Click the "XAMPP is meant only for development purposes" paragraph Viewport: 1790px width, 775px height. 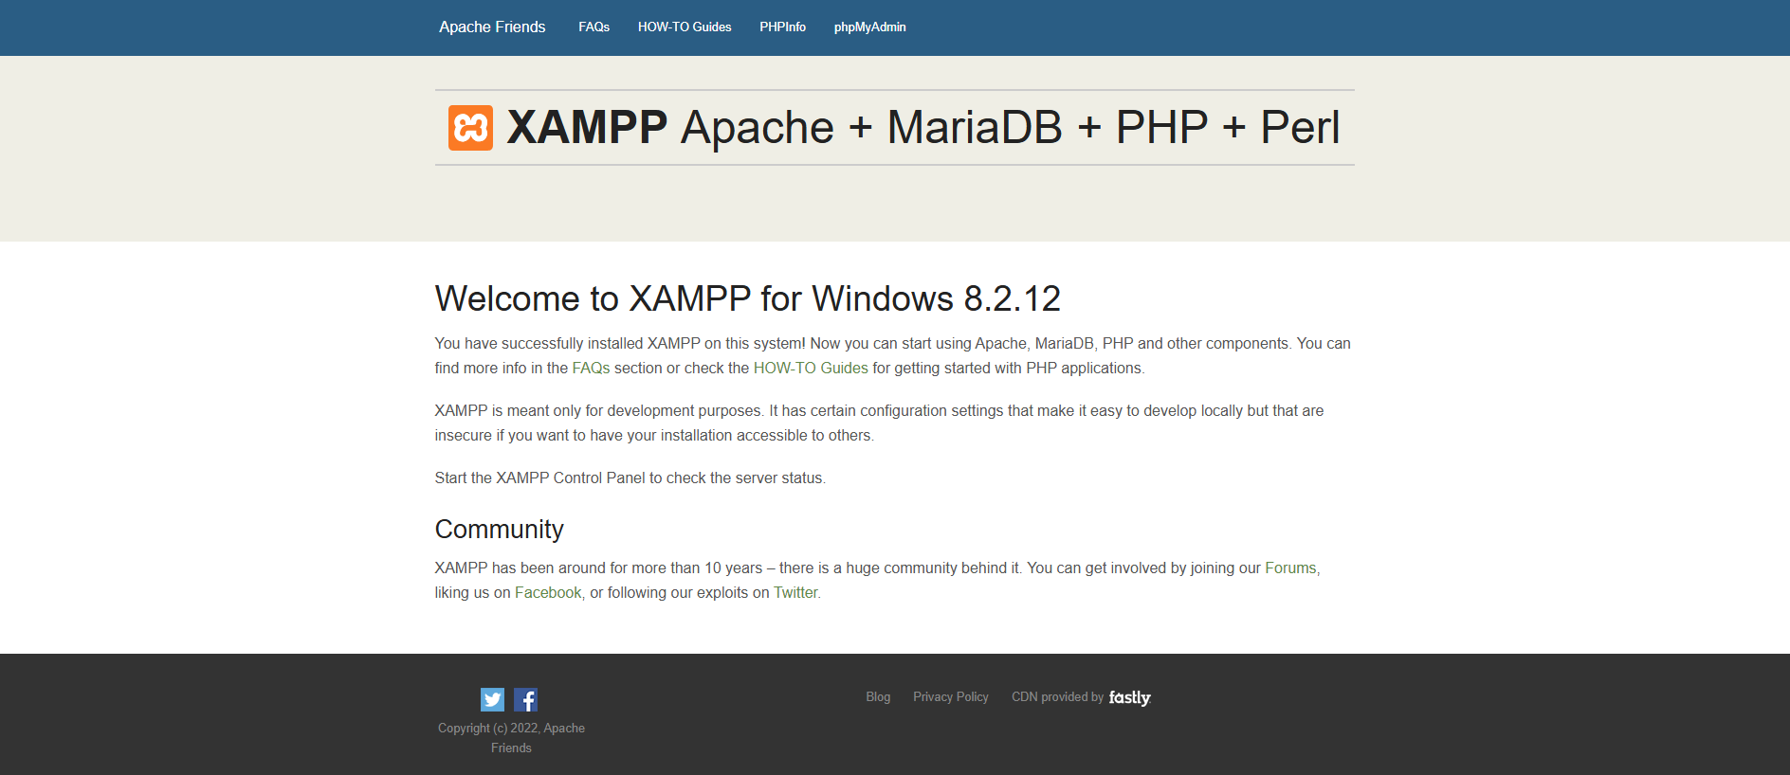tap(879, 423)
